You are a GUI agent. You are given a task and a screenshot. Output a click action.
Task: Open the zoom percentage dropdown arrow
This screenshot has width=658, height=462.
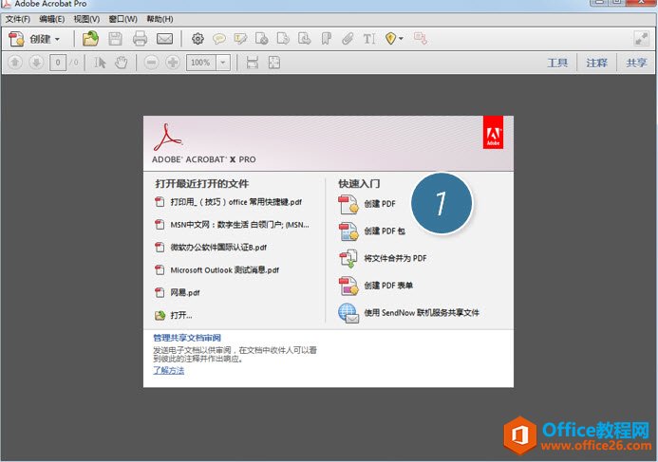pos(223,63)
